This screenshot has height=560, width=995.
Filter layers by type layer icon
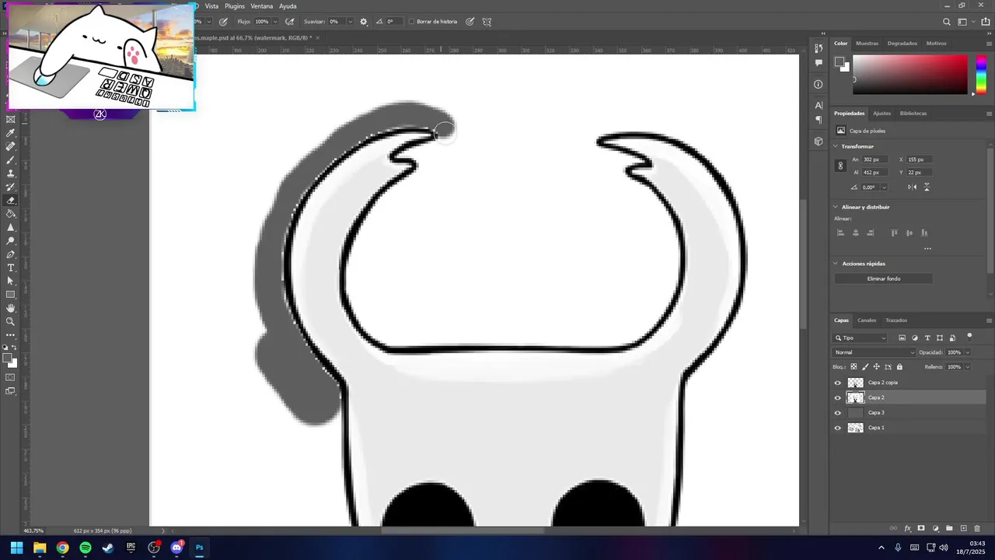tap(927, 338)
